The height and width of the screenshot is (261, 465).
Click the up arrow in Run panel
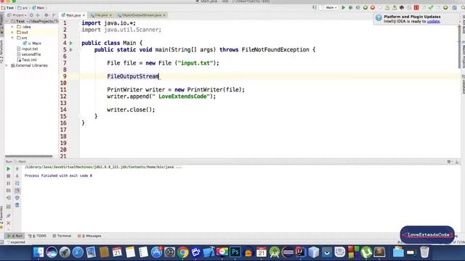coord(17,169)
